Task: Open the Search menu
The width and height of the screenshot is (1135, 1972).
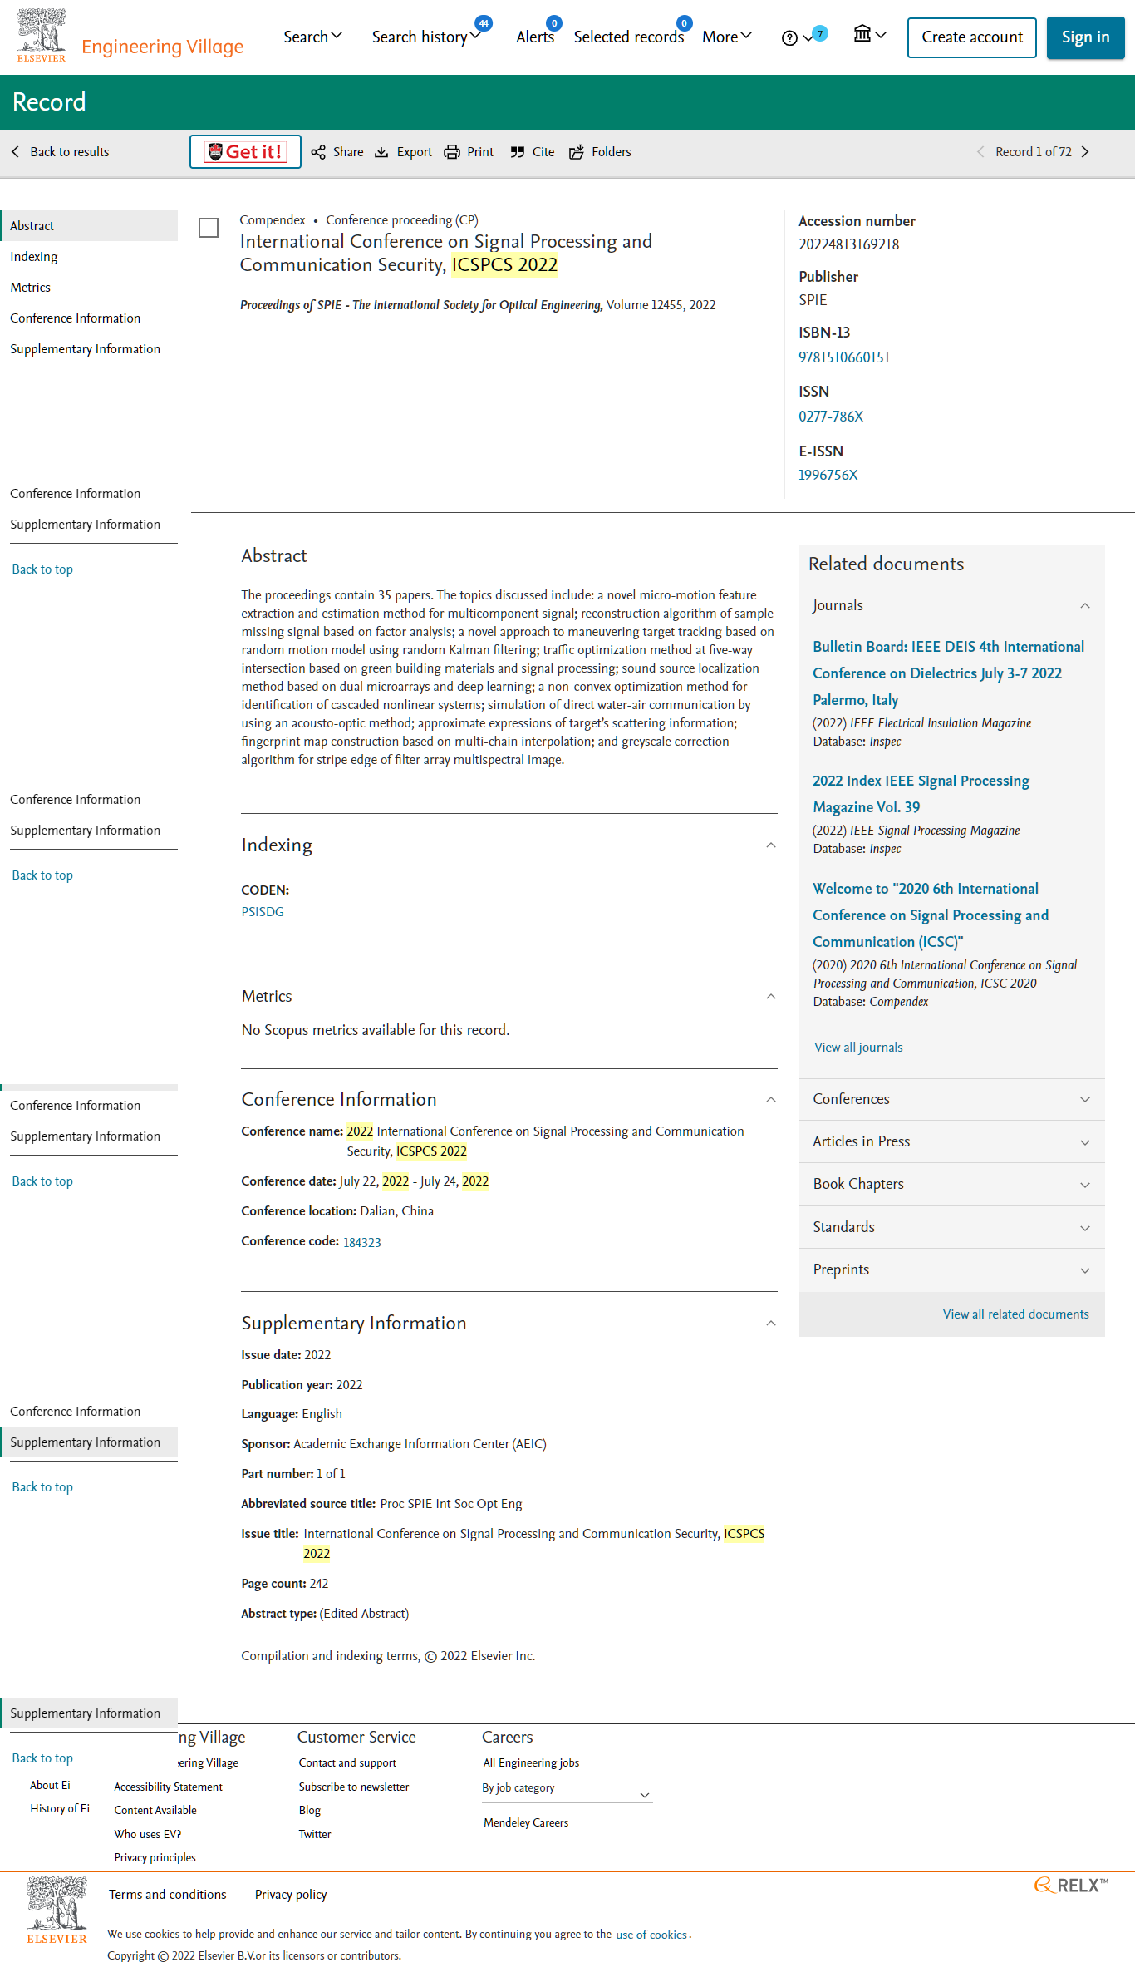Action: click(x=312, y=37)
